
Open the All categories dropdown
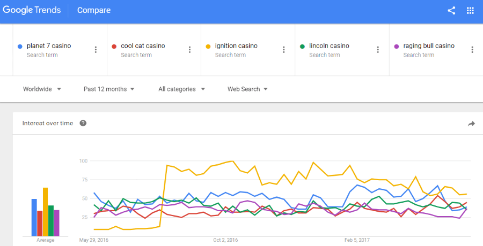[x=182, y=89]
